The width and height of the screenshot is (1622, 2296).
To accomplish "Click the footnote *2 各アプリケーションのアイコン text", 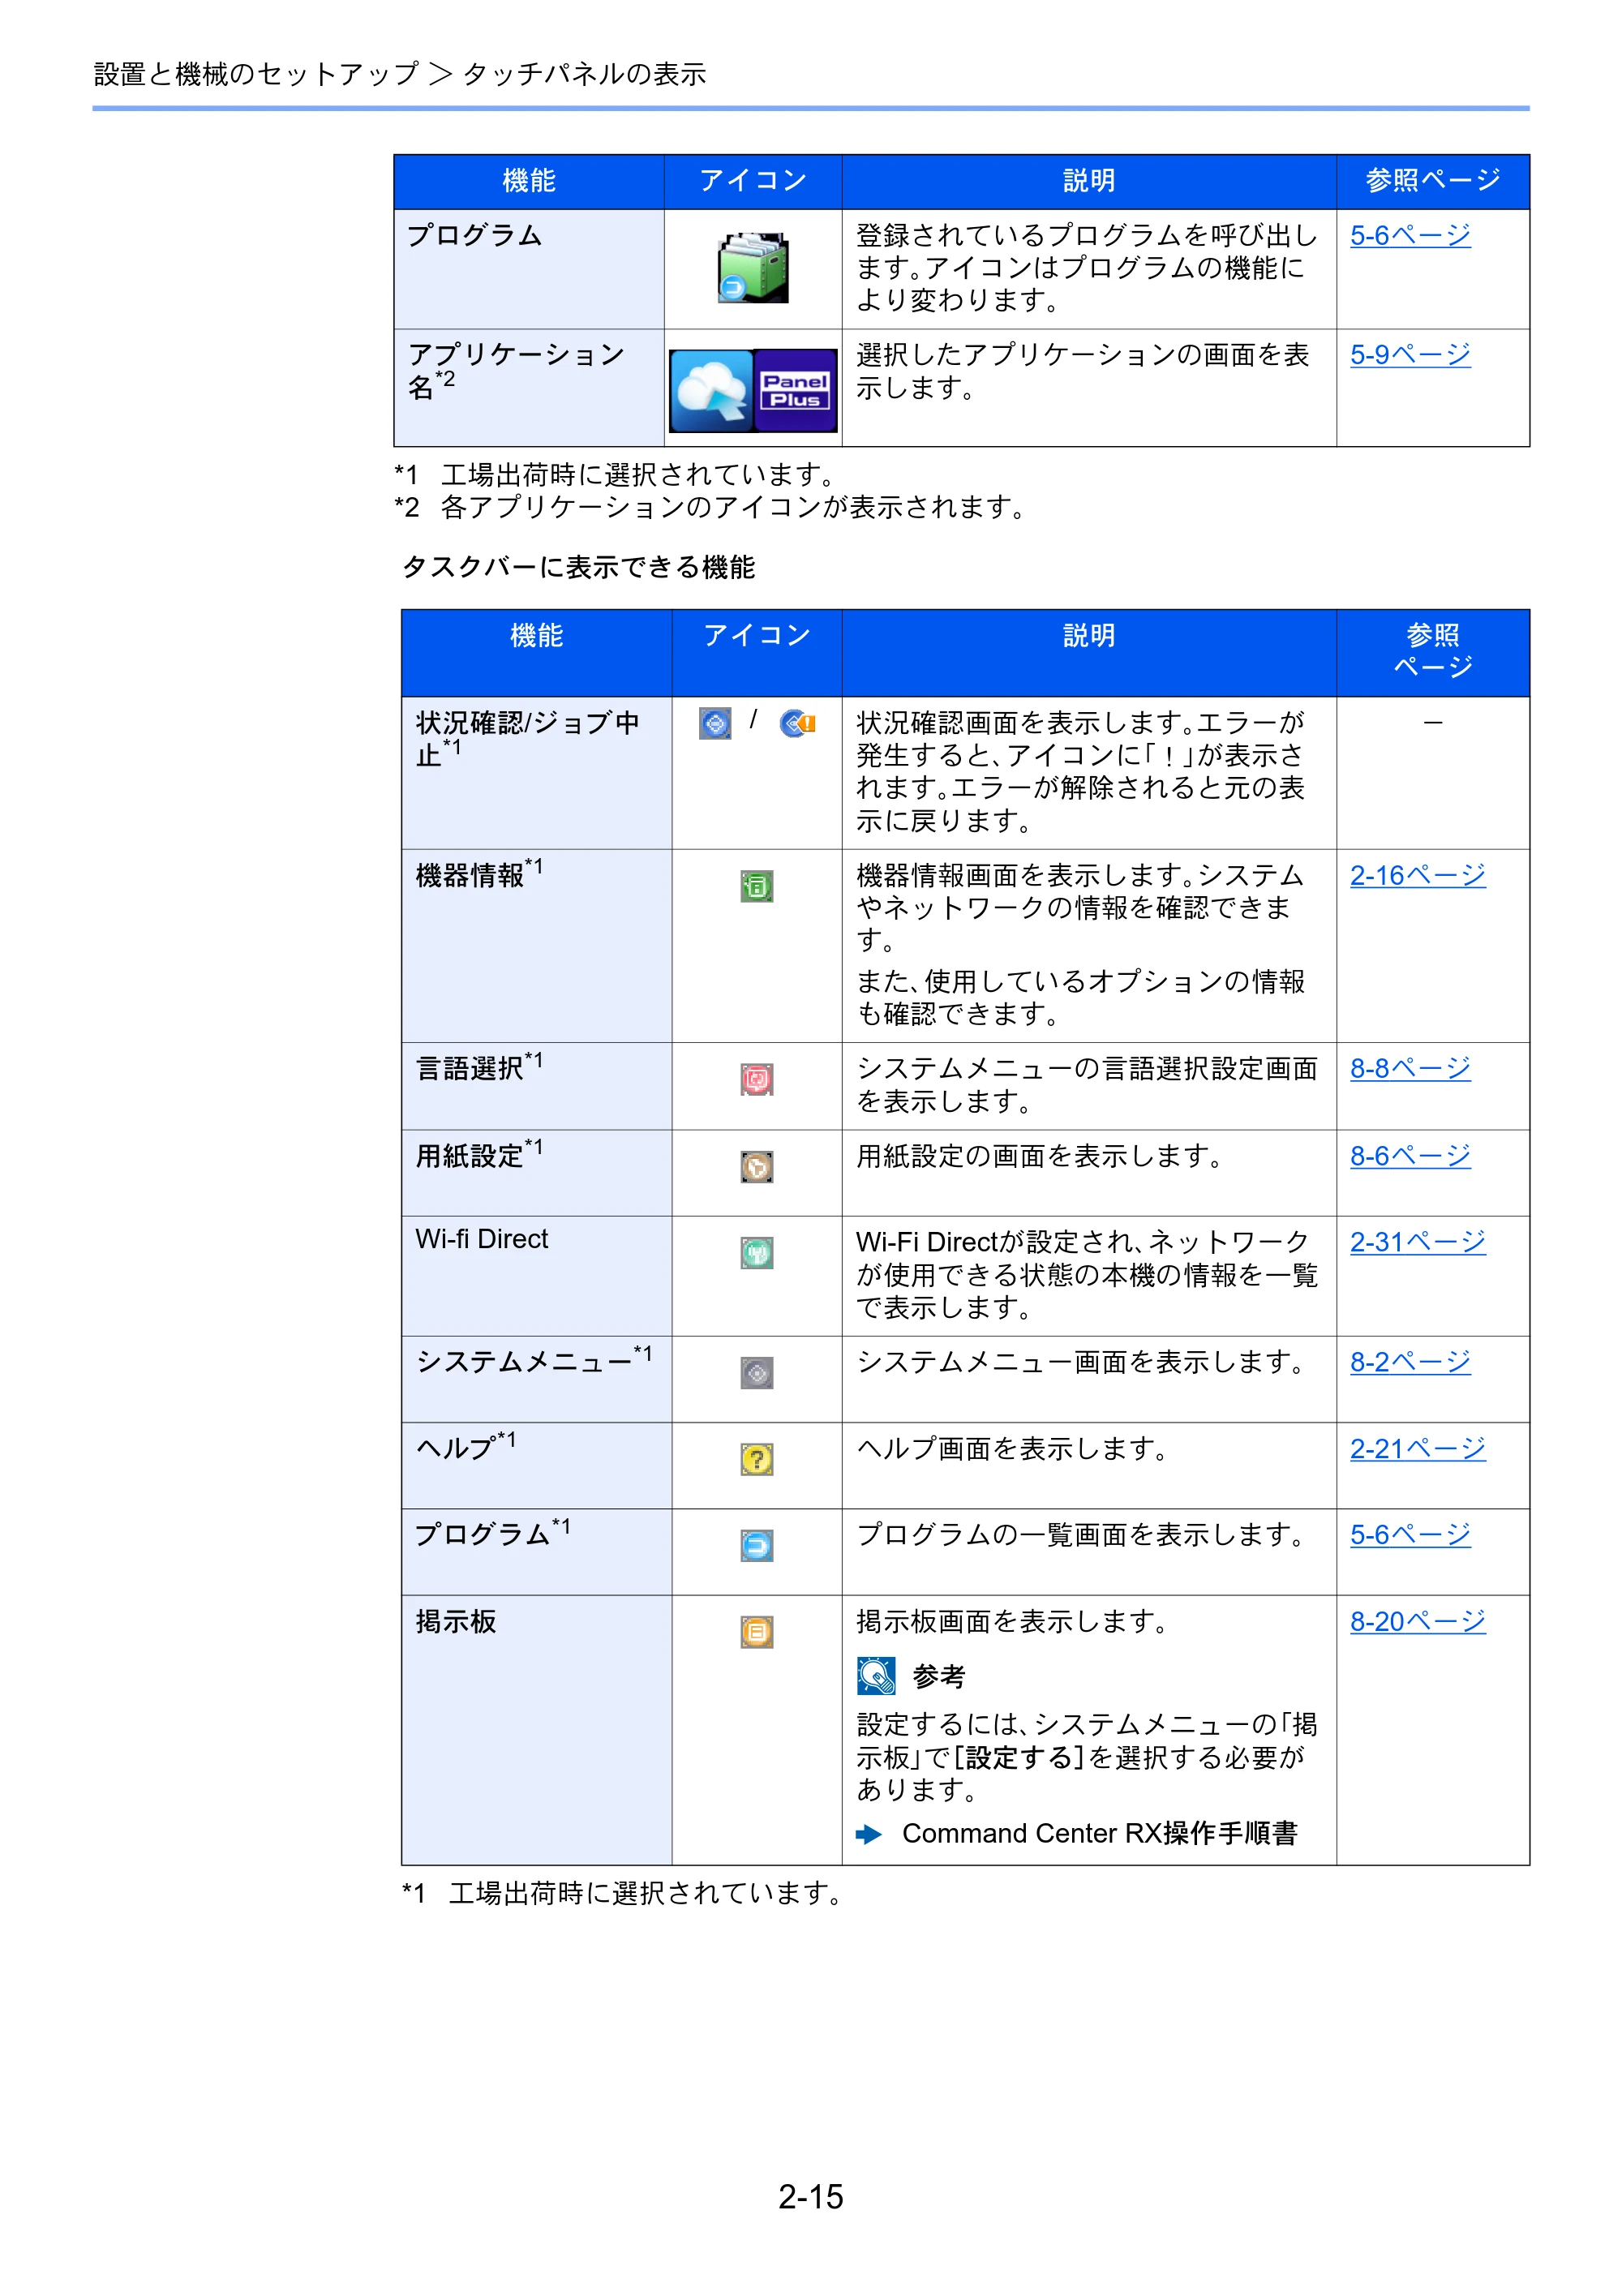I will tap(710, 508).
